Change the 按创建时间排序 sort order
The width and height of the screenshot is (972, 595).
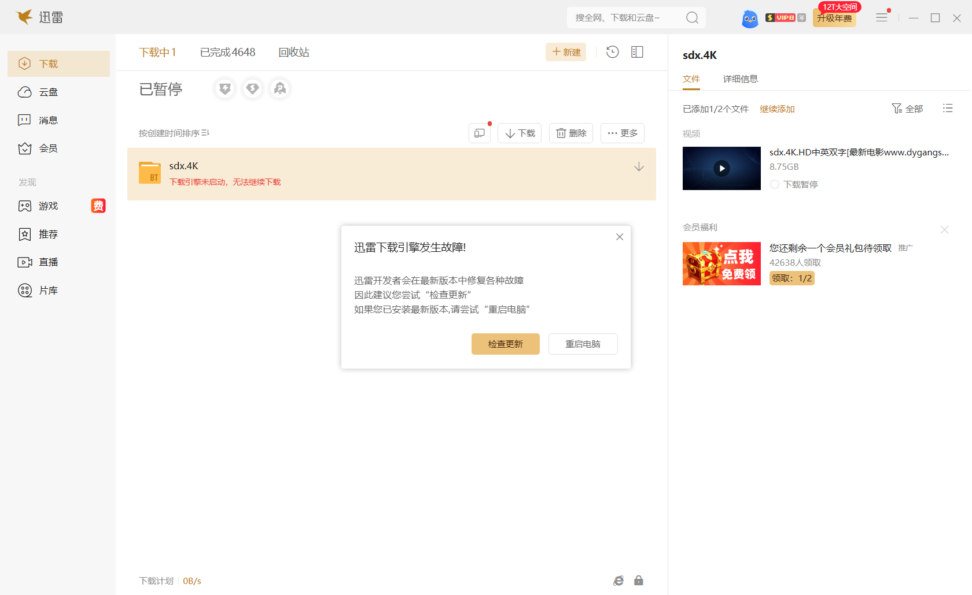coord(172,133)
